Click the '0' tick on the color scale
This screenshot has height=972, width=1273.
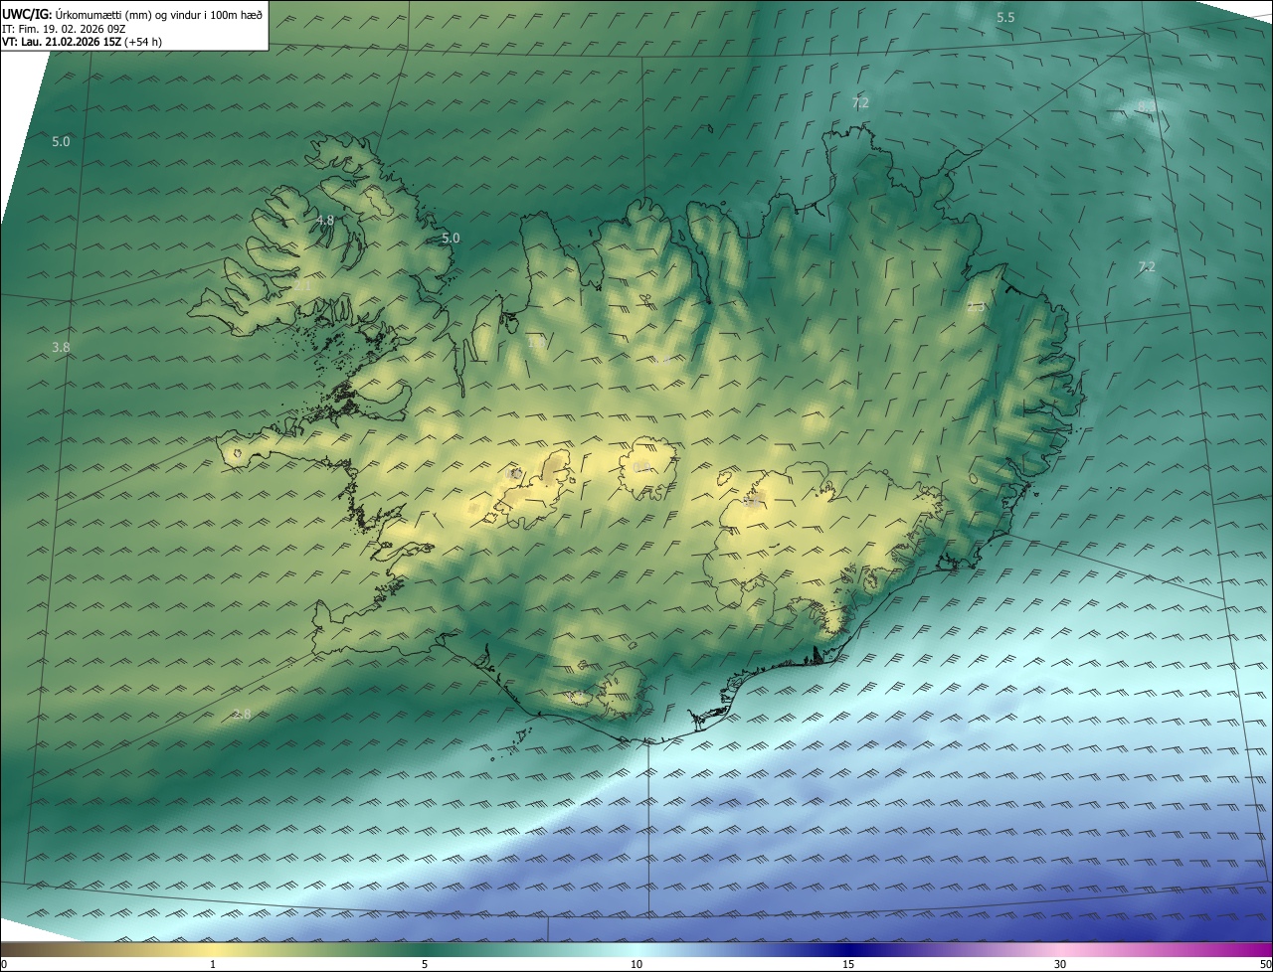pos(4,964)
